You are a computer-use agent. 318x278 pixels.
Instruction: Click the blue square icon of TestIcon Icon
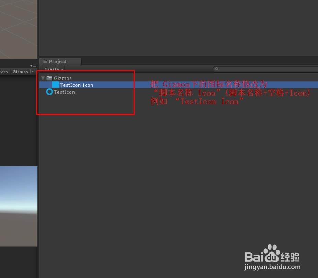[55, 85]
